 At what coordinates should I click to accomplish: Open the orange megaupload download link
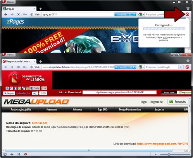[162, 144]
